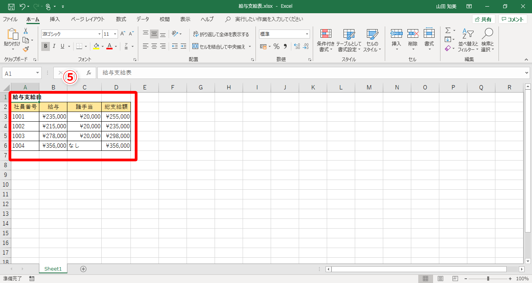Image resolution: width=532 pixels, height=283 pixels.
Task: Increase the decimal places
Action: coord(297,46)
